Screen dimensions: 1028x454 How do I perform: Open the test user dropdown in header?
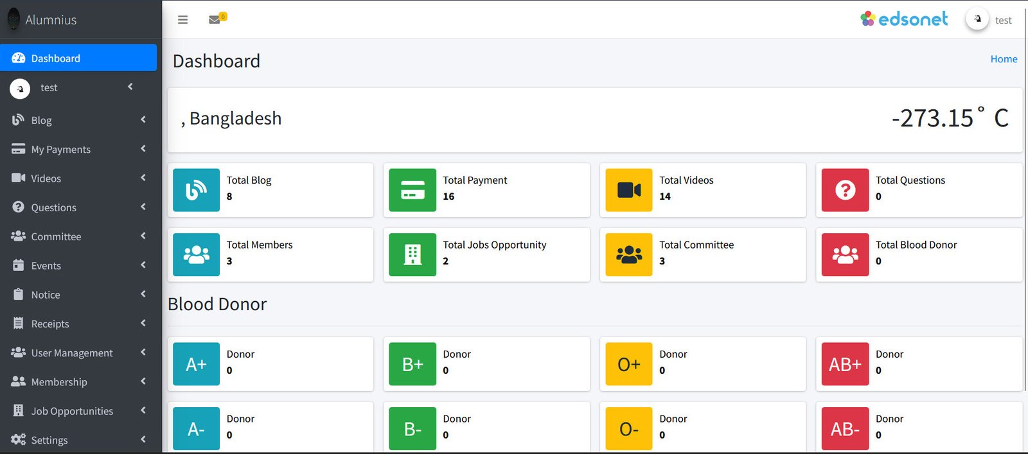(x=990, y=20)
